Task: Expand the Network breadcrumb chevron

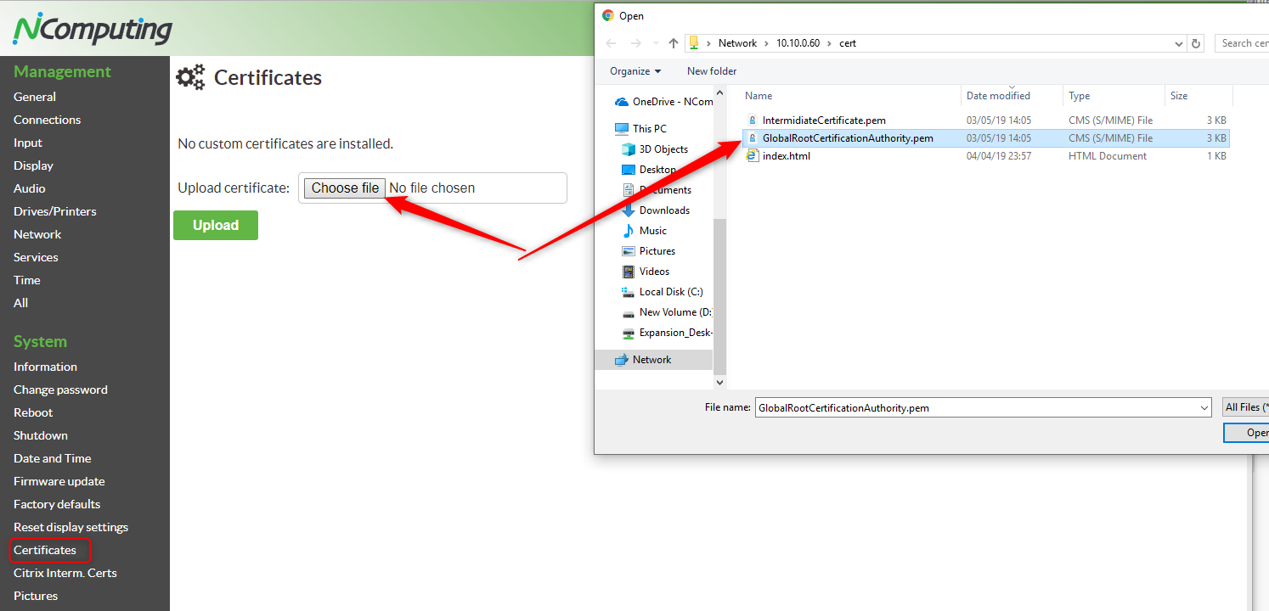Action: pyautogui.click(x=766, y=43)
